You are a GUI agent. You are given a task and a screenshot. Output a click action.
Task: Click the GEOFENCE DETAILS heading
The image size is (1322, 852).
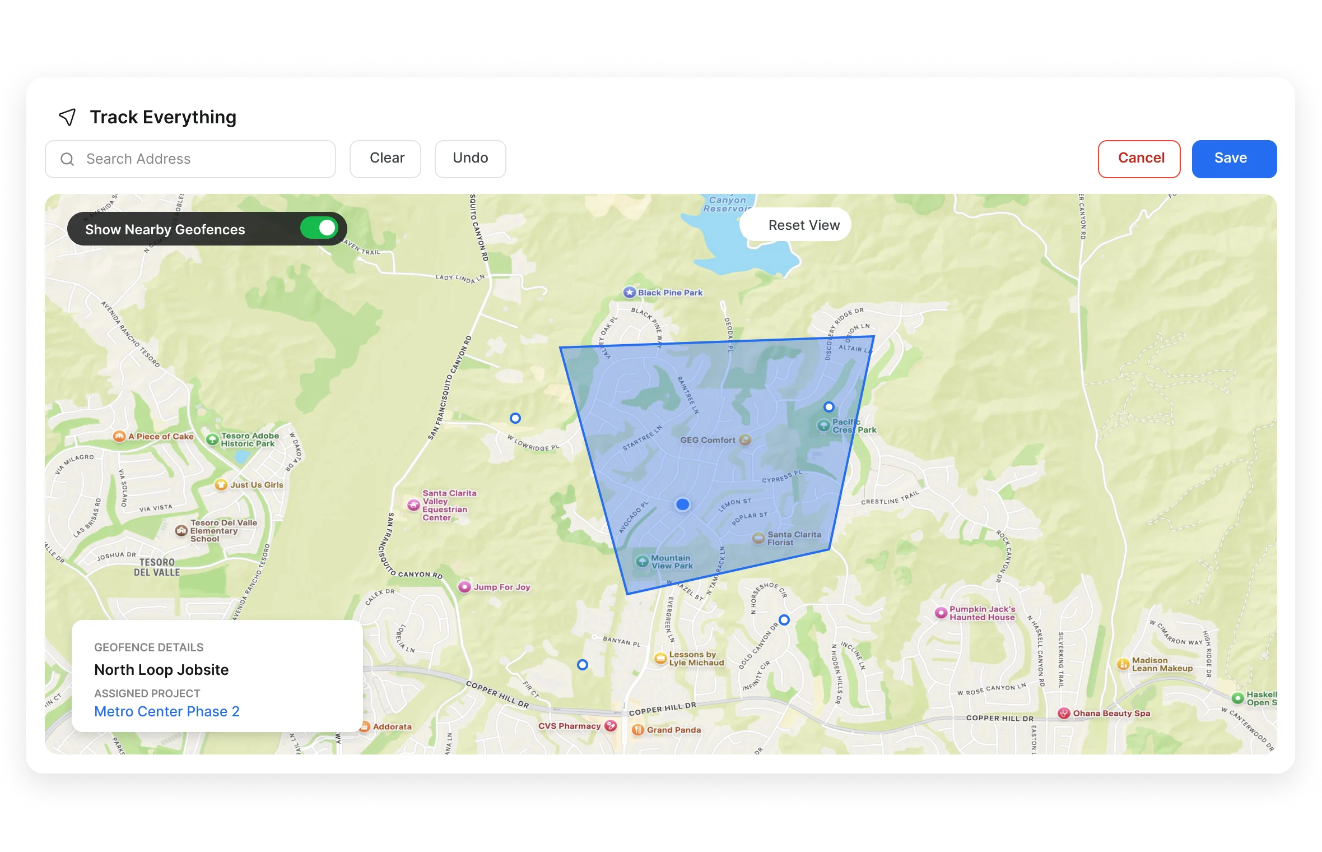(x=149, y=647)
